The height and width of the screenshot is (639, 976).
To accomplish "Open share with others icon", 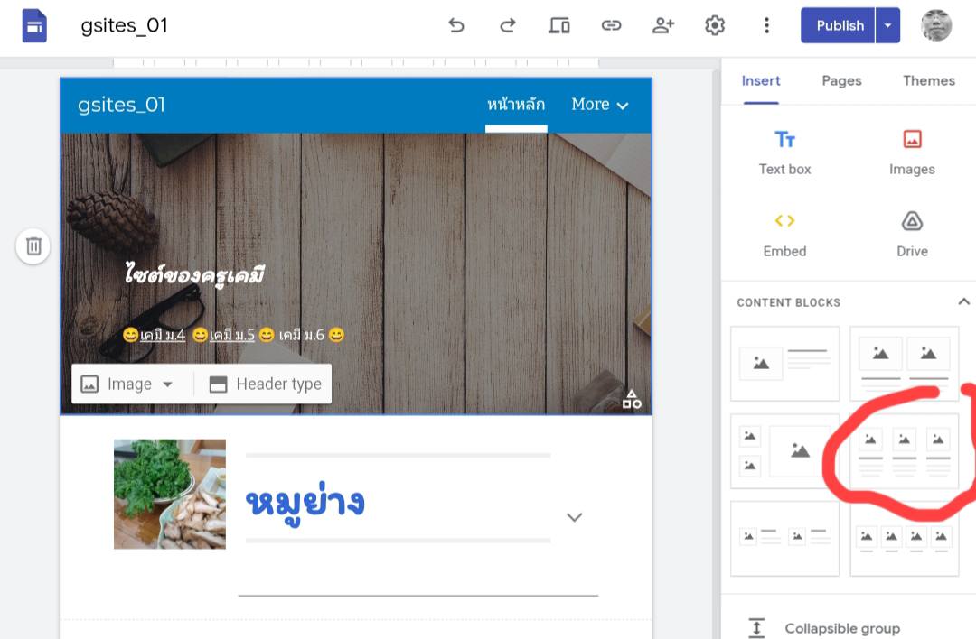I will pos(663,25).
